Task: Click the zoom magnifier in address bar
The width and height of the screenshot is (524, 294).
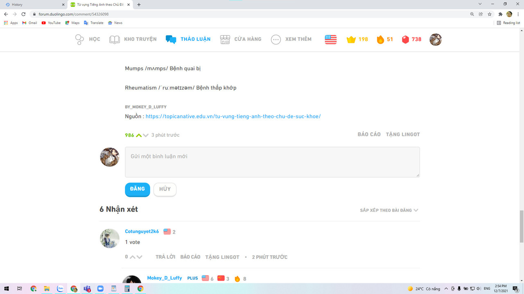Action: click(472, 14)
